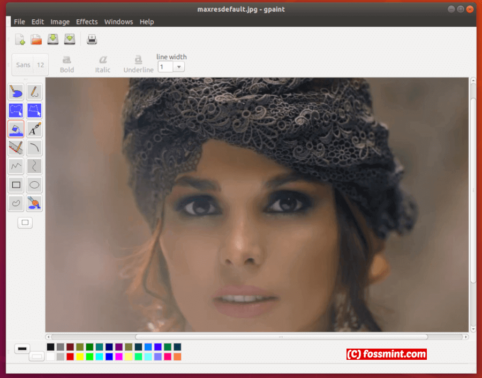Click the horizontal scrollbar right arrow
The image size is (482, 378).
point(466,337)
